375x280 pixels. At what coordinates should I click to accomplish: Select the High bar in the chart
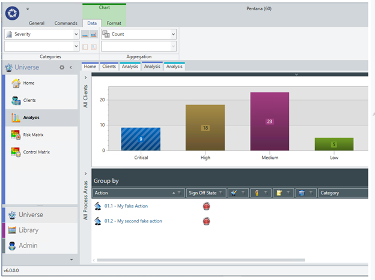(x=205, y=128)
